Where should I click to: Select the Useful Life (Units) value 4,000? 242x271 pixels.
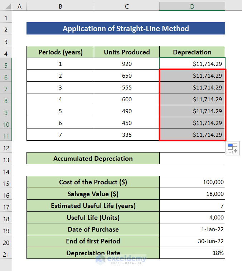[x=192, y=218]
